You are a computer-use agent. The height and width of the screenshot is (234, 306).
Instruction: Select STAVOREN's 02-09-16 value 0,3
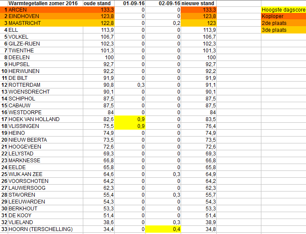(x=163, y=195)
